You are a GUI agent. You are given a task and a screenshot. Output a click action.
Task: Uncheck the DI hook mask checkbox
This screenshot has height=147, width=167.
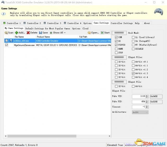coord(116,41)
